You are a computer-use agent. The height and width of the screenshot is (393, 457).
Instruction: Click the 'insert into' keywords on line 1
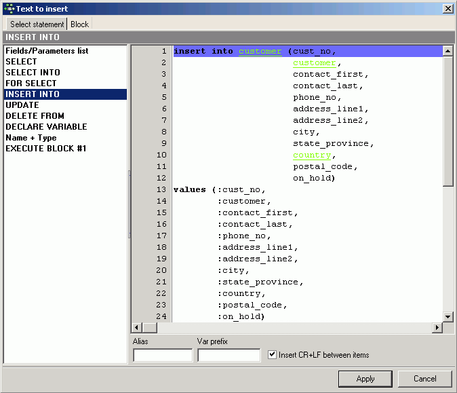click(x=203, y=51)
